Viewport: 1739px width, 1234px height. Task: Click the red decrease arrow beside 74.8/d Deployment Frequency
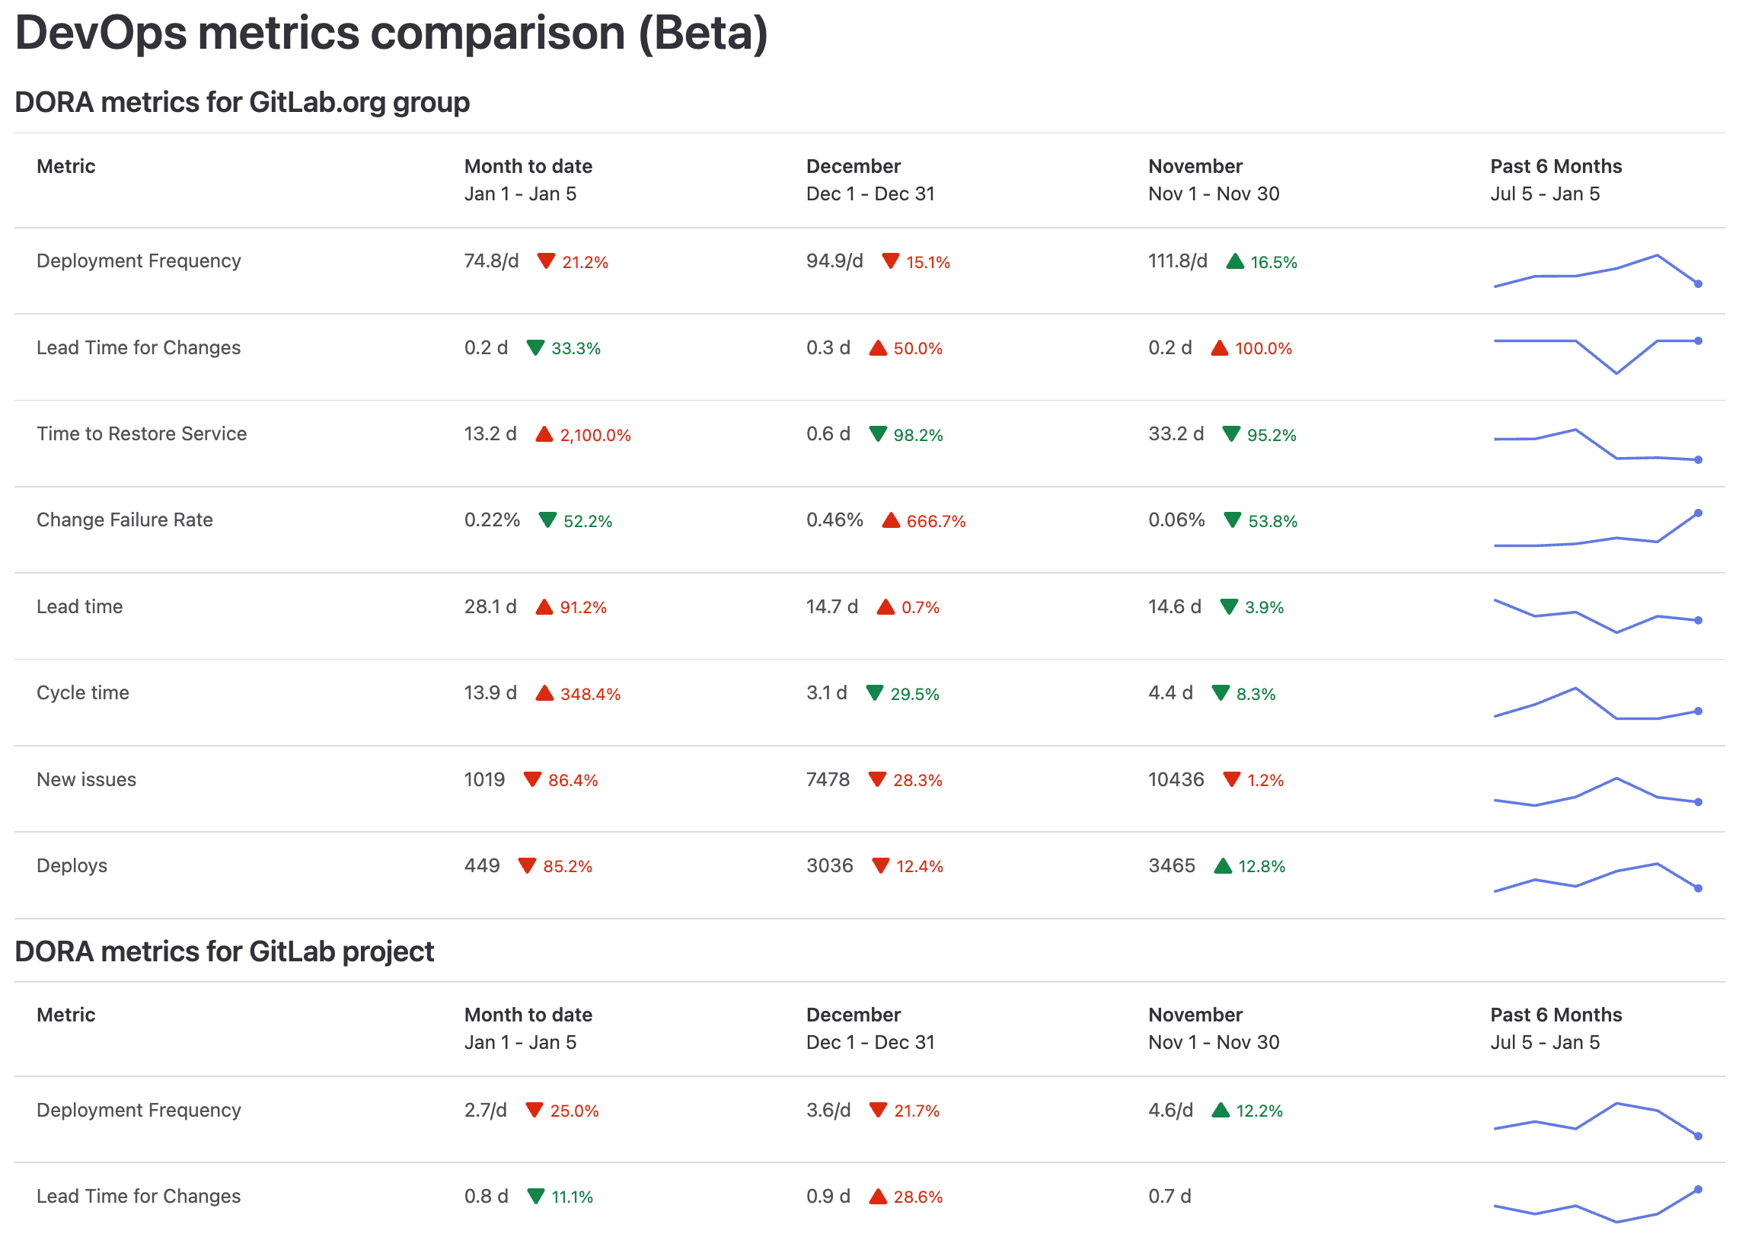pyautogui.click(x=545, y=261)
